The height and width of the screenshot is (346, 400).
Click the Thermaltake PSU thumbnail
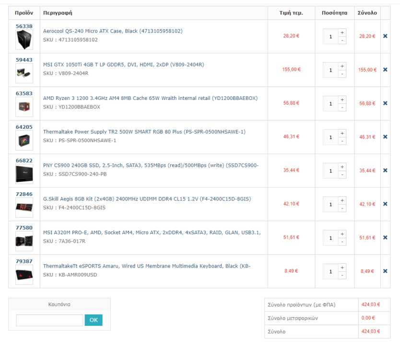pos(24,140)
